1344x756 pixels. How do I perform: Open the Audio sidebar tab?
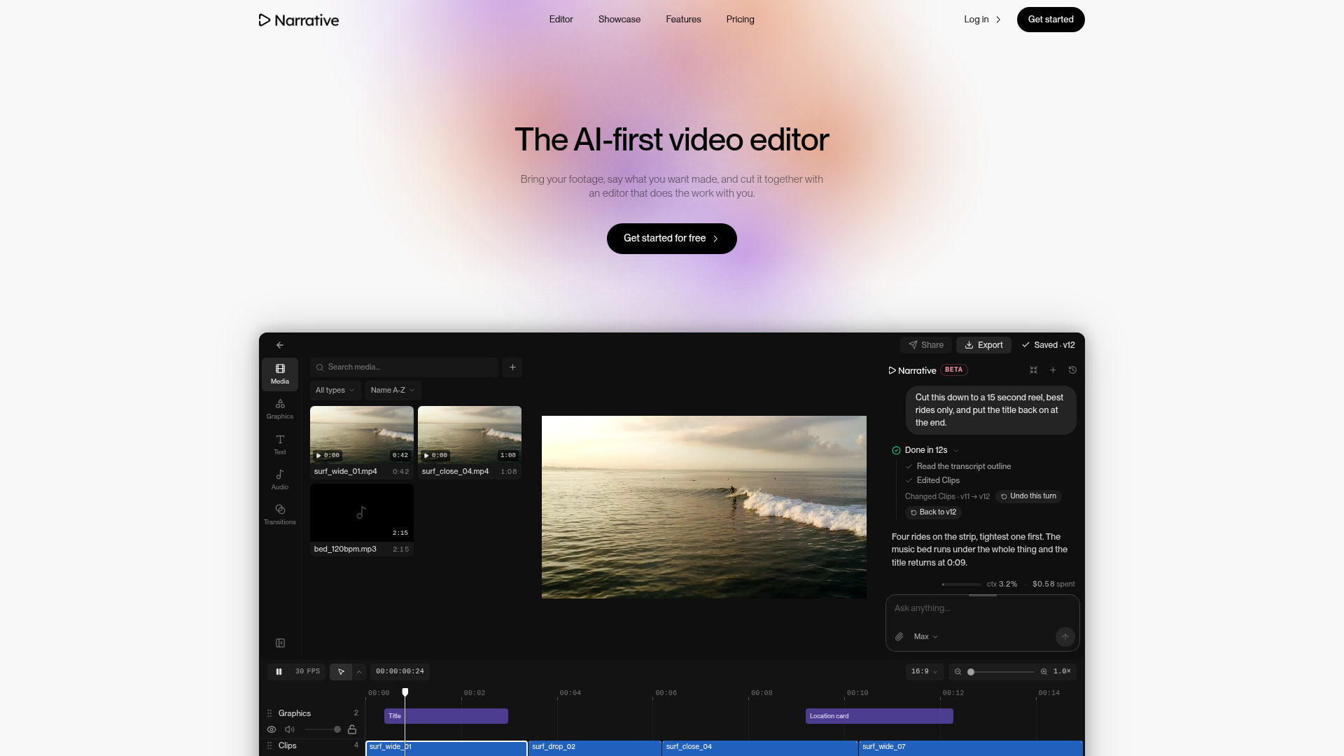pos(280,479)
